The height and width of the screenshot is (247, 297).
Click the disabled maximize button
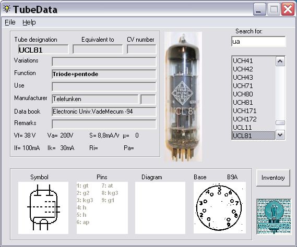click(274, 9)
